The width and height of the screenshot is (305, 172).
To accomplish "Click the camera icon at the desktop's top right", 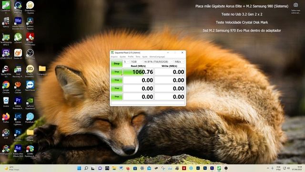I will point(295,5).
